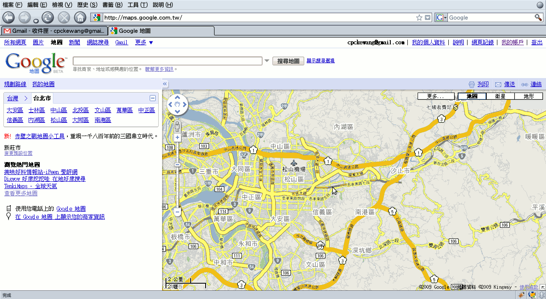The width and height of the screenshot is (546, 299).
Task: Click the 登出 sign out link
Action: [x=537, y=42]
